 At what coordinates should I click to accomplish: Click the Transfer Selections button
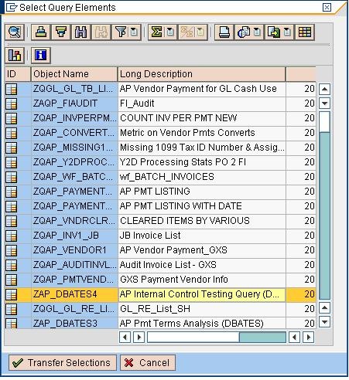pyautogui.click(x=63, y=363)
